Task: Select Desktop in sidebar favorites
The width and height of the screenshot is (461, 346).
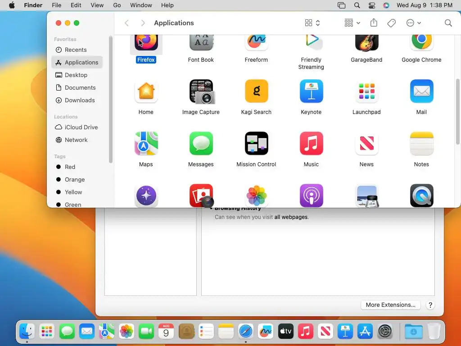Action: [77, 75]
